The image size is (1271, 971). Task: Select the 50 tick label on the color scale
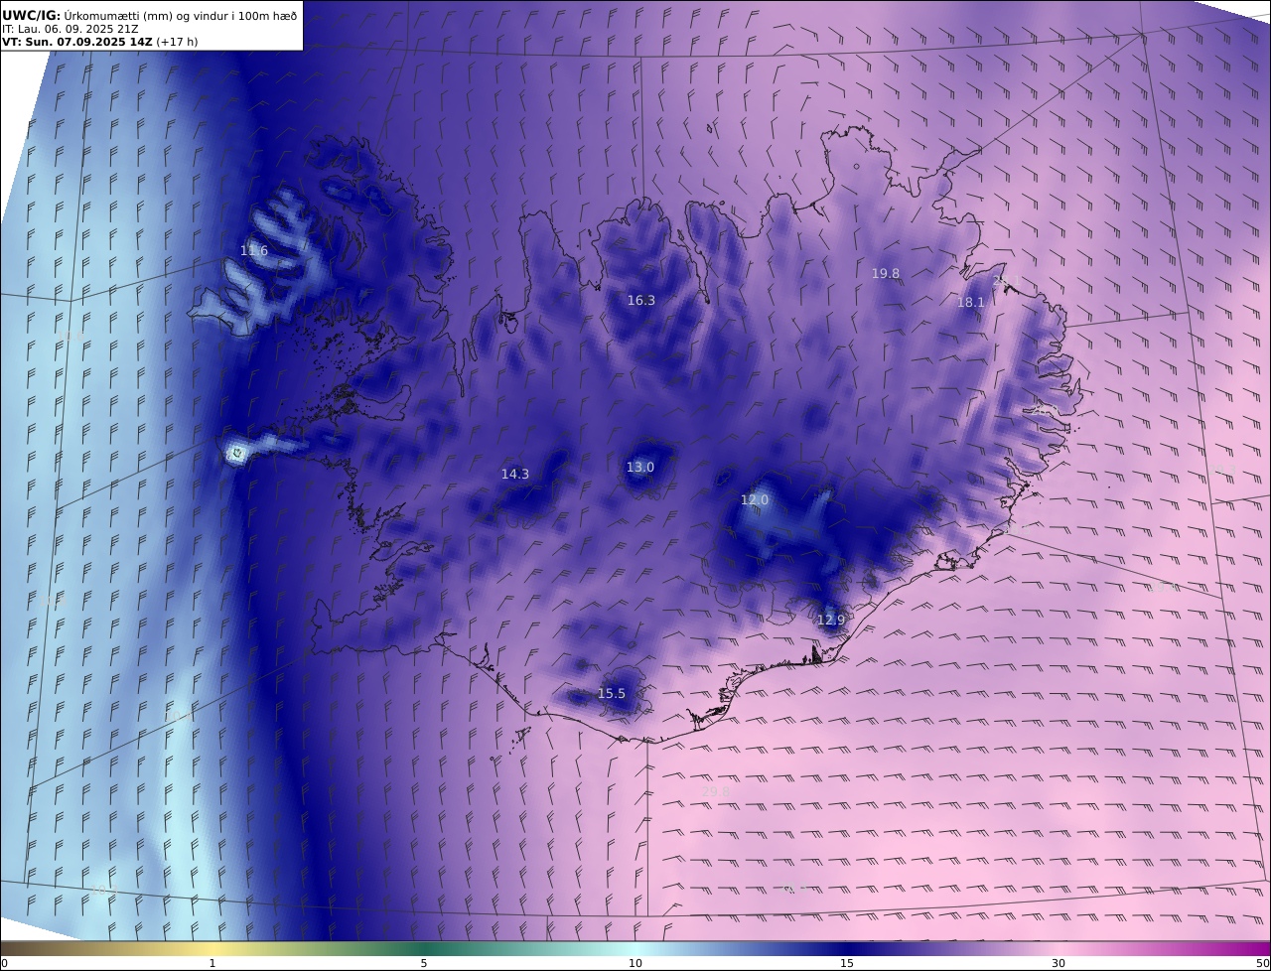[x=1263, y=963]
